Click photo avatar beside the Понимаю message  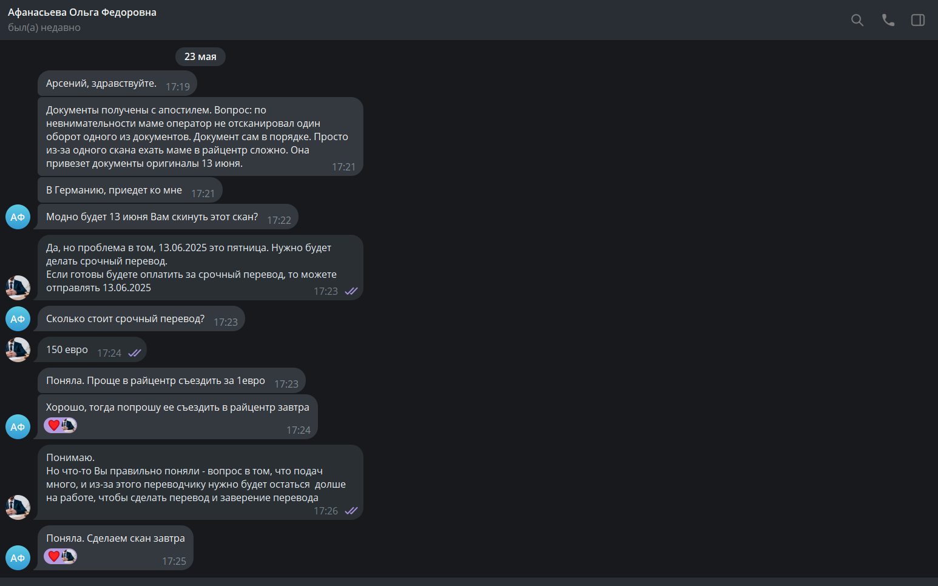coord(18,508)
